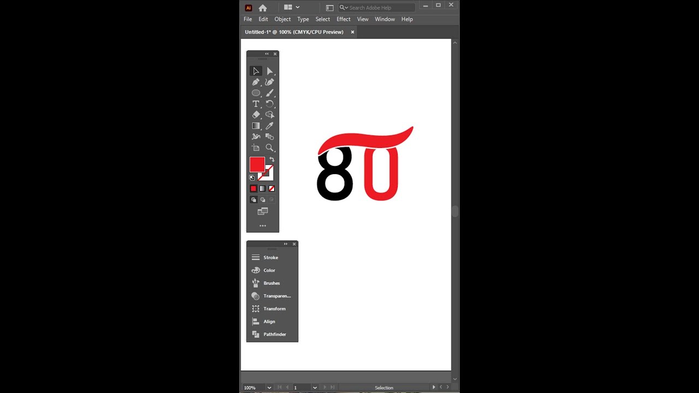Apply solid Color mode button
Screen dimensions: 699x393
(253, 188)
